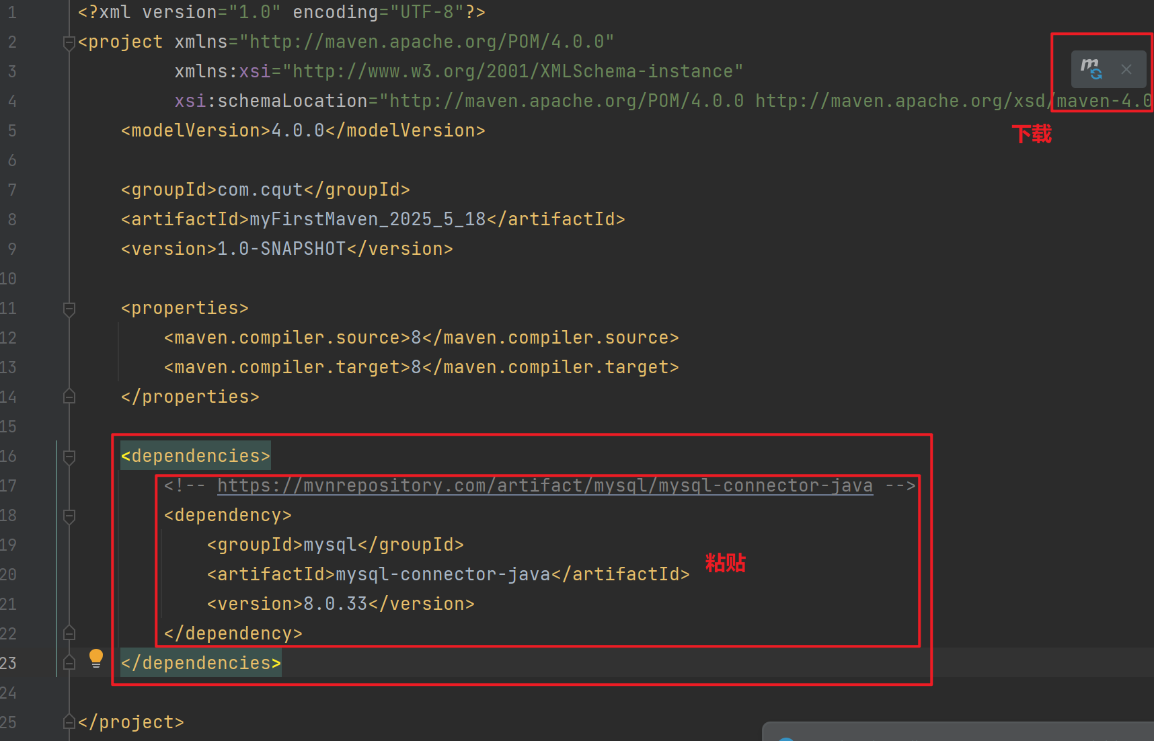Click fold end marker at closing project tag
1154x741 pixels.
tap(69, 722)
